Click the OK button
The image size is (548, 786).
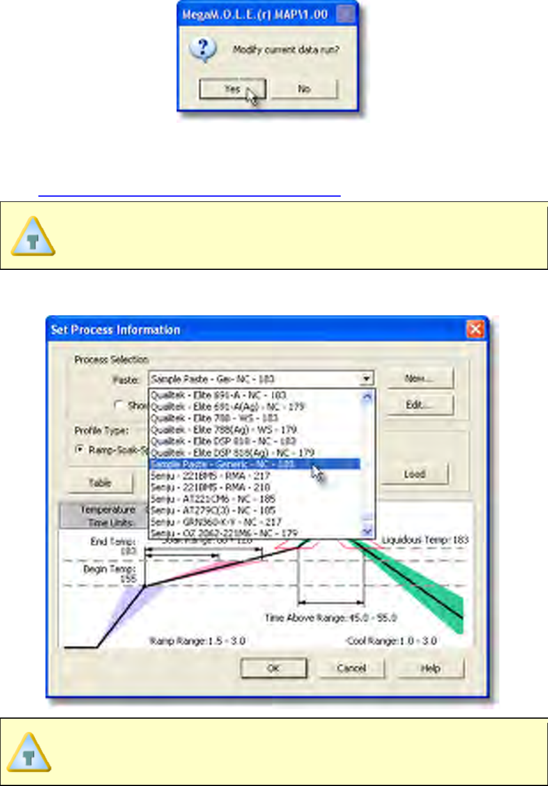(273, 668)
